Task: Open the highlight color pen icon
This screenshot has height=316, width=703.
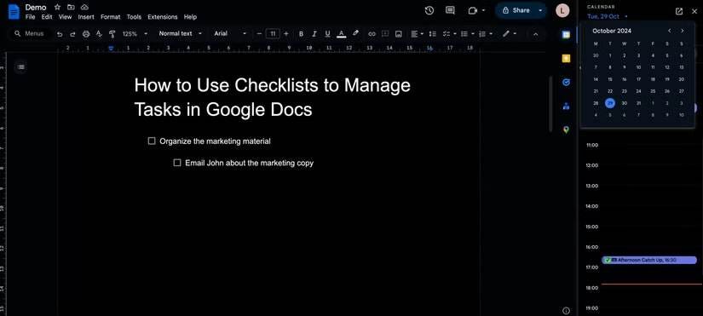Action: point(355,33)
